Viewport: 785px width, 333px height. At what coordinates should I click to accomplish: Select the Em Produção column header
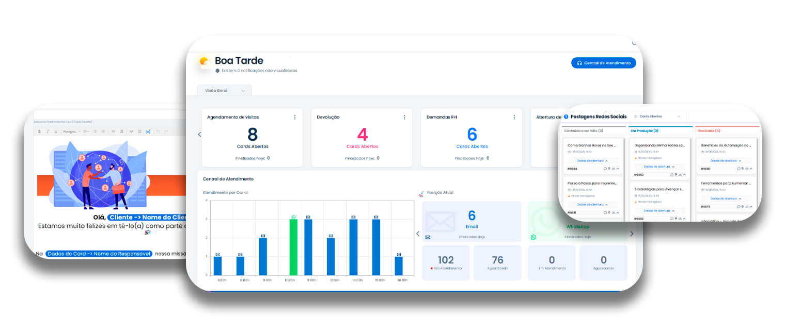(661, 131)
